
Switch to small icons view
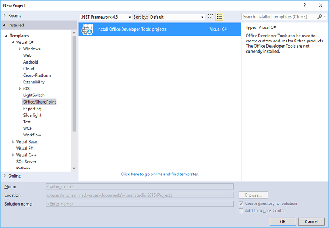(211, 17)
